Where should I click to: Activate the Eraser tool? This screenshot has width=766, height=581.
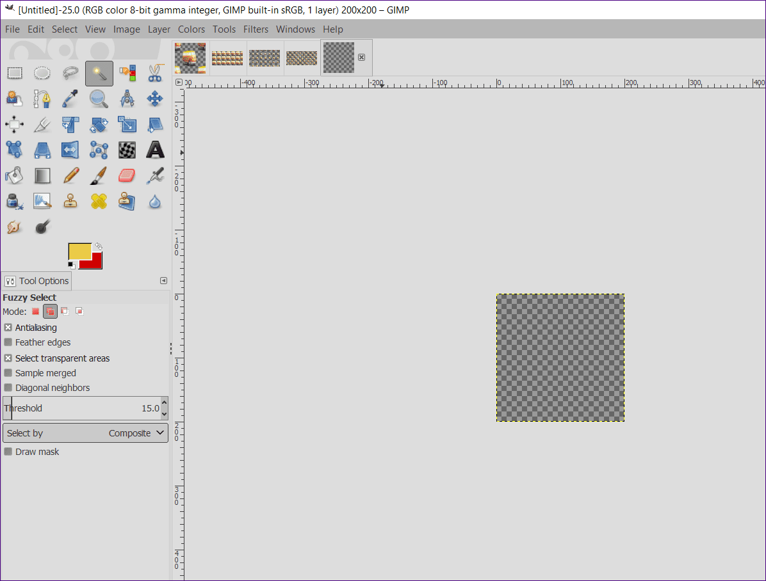click(x=127, y=175)
